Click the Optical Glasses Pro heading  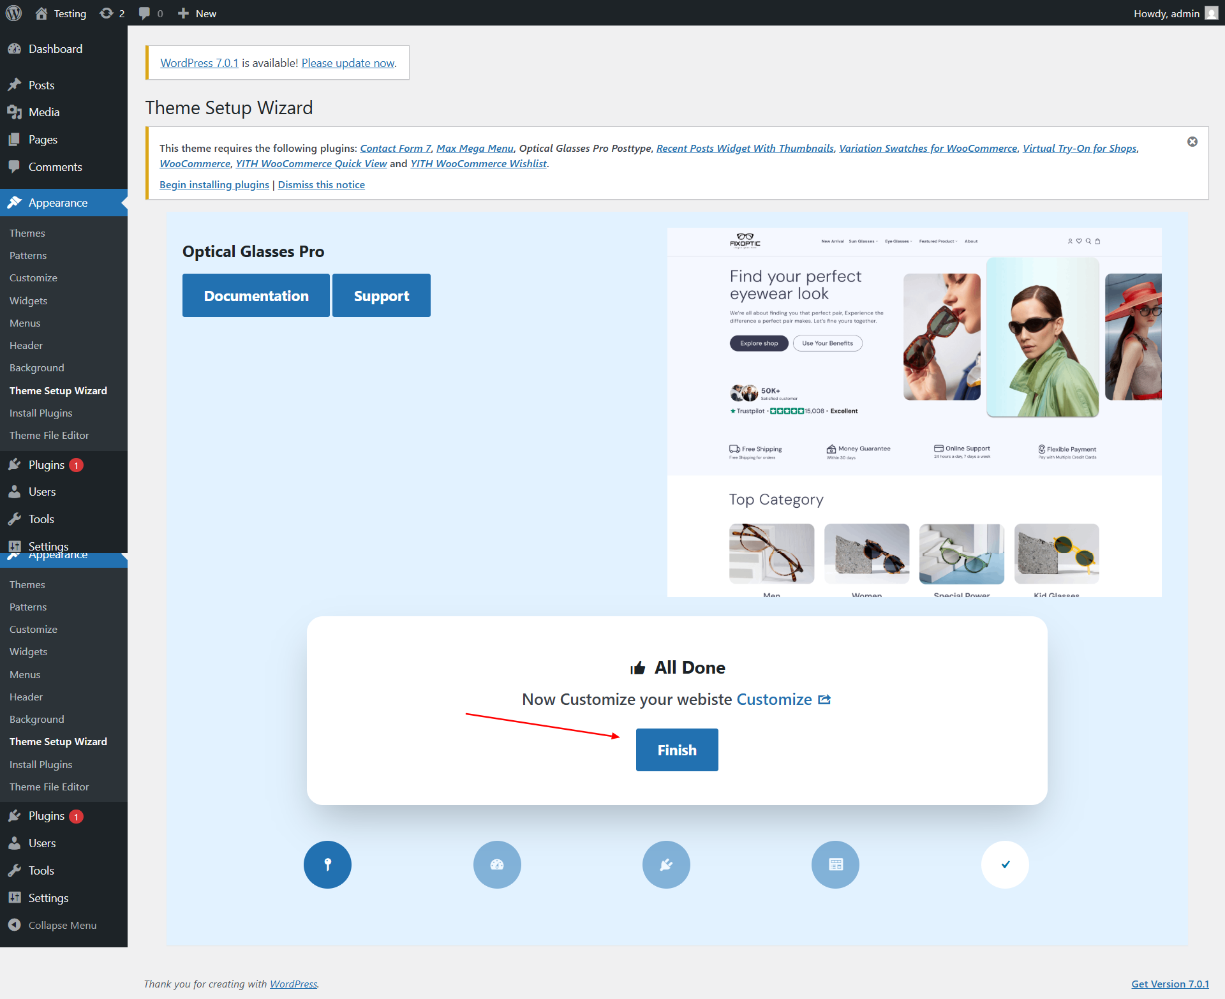pos(253,251)
